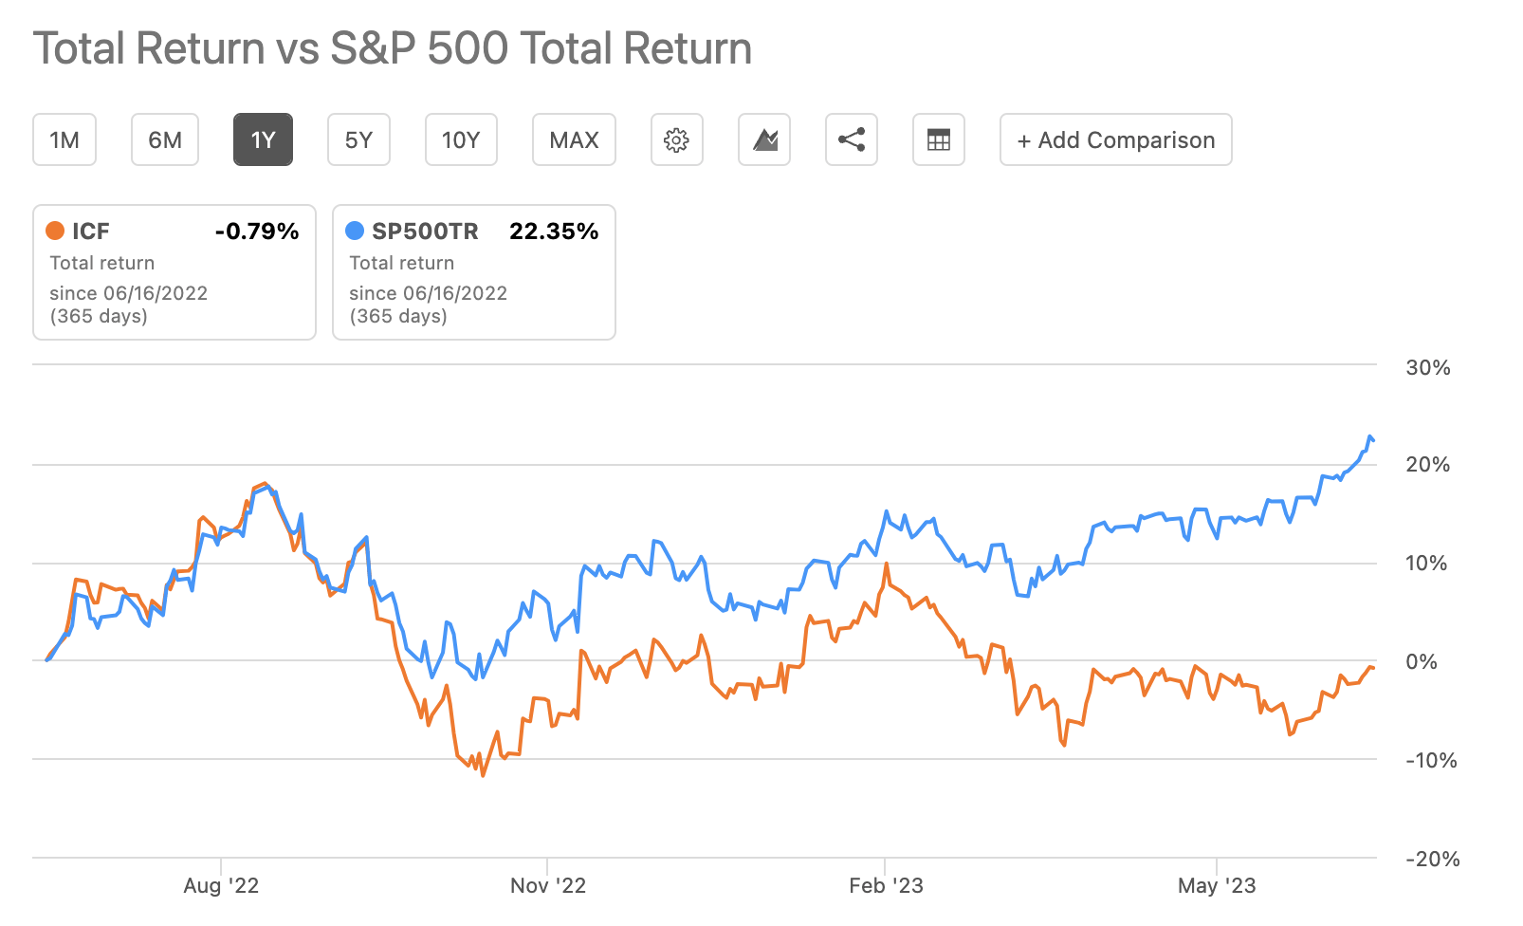The image size is (1523, 926).
Task: Click the ICF orange color marker
Action: coord(56,231)
